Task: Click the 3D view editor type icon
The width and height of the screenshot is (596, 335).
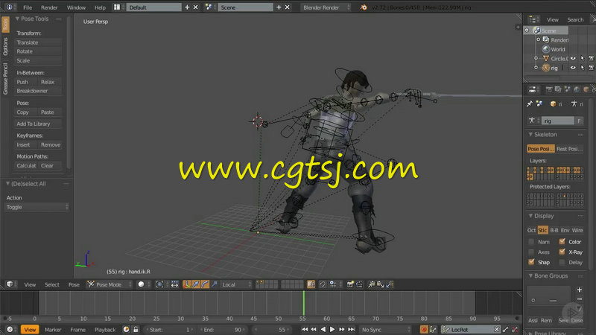Action: 10,284
